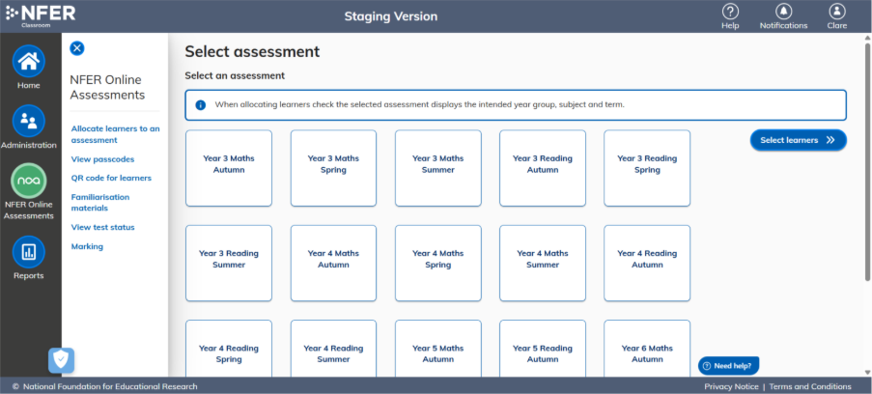Open Privacy Notice footer link
This screenshot has width=872, height=394.
(x=731, y=386)
